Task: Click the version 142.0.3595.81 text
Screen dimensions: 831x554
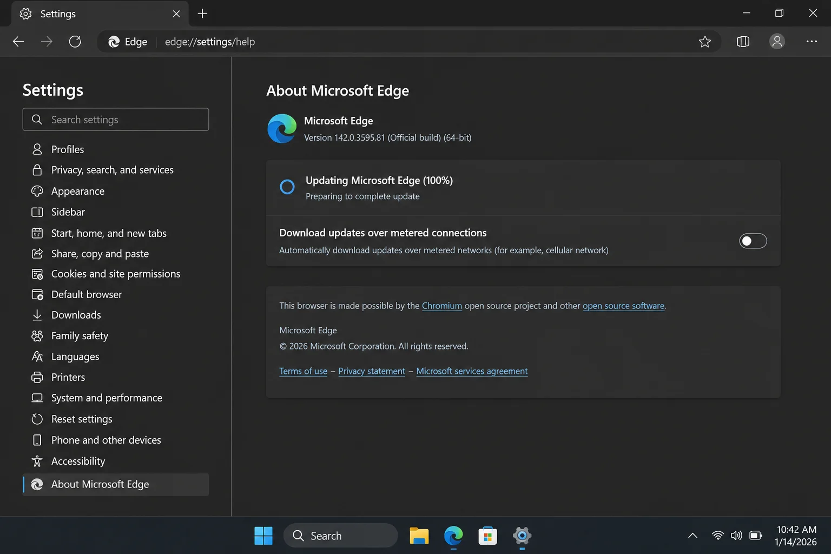Action: (x=387, y=138)
